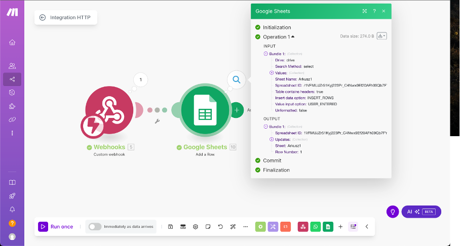This screenshot has height=246, width=460.
Task: Open the orange Help question mark in sidebar
Action: (12, 223)
